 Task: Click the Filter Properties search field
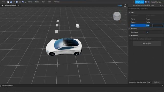(x=145, y=8)
